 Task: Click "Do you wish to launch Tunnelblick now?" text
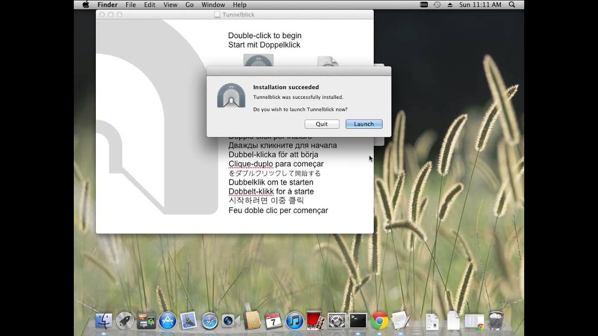(x=300, y=110)
